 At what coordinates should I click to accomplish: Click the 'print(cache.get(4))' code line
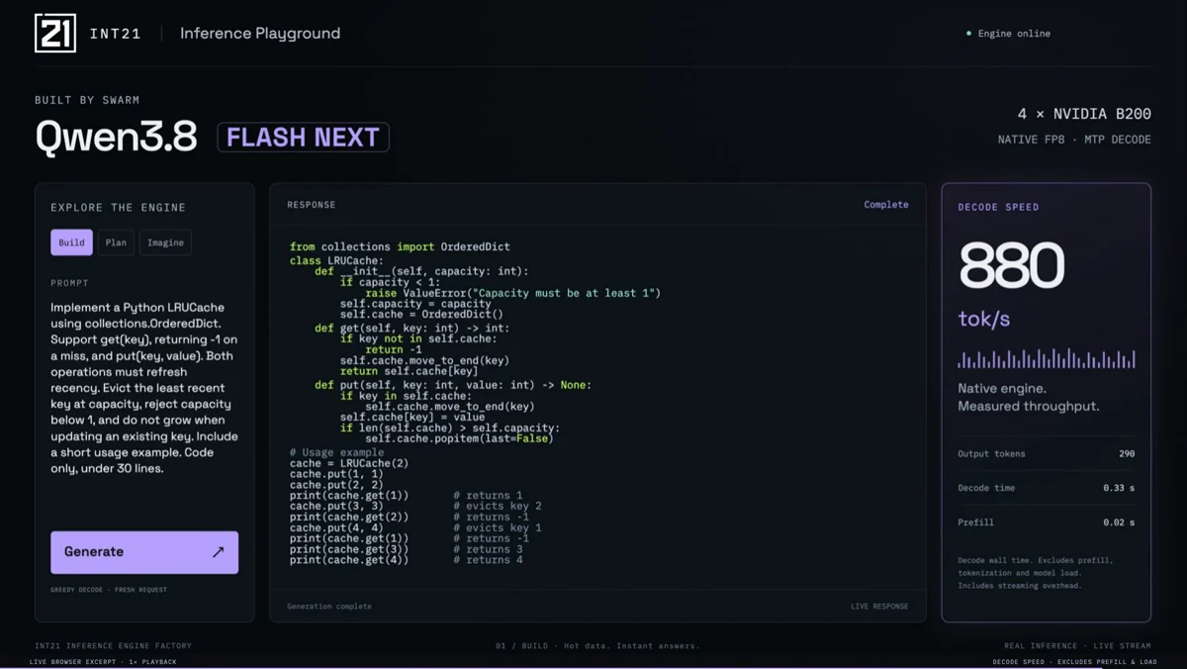click(x=349, y=560)
